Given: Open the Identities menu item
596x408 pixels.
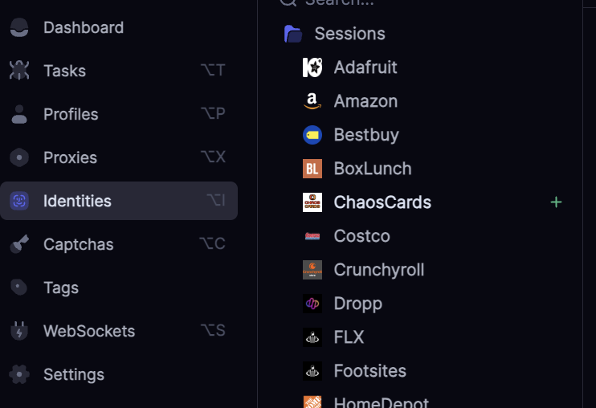Looking at the screenshot, I should click(77, 201).
